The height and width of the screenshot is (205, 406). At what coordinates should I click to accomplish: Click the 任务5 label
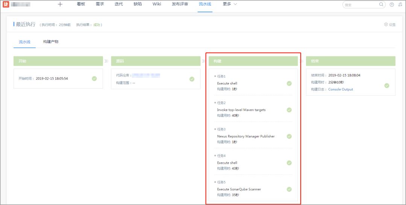tap(221, 182)
